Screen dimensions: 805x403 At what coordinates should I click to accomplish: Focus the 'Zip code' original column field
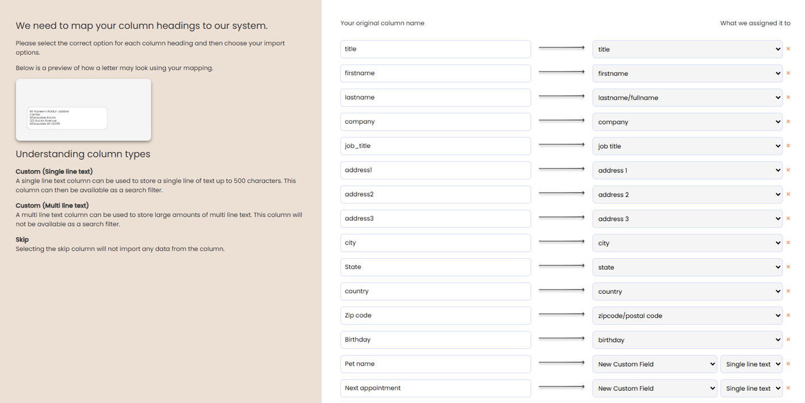435,316
